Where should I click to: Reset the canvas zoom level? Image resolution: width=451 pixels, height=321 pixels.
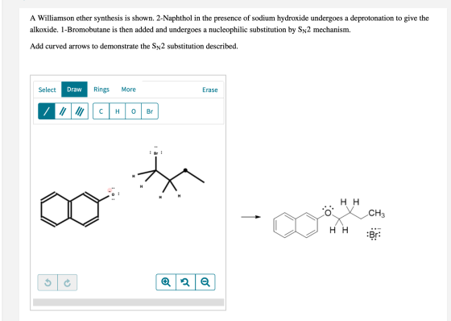(x=185, y=282)
